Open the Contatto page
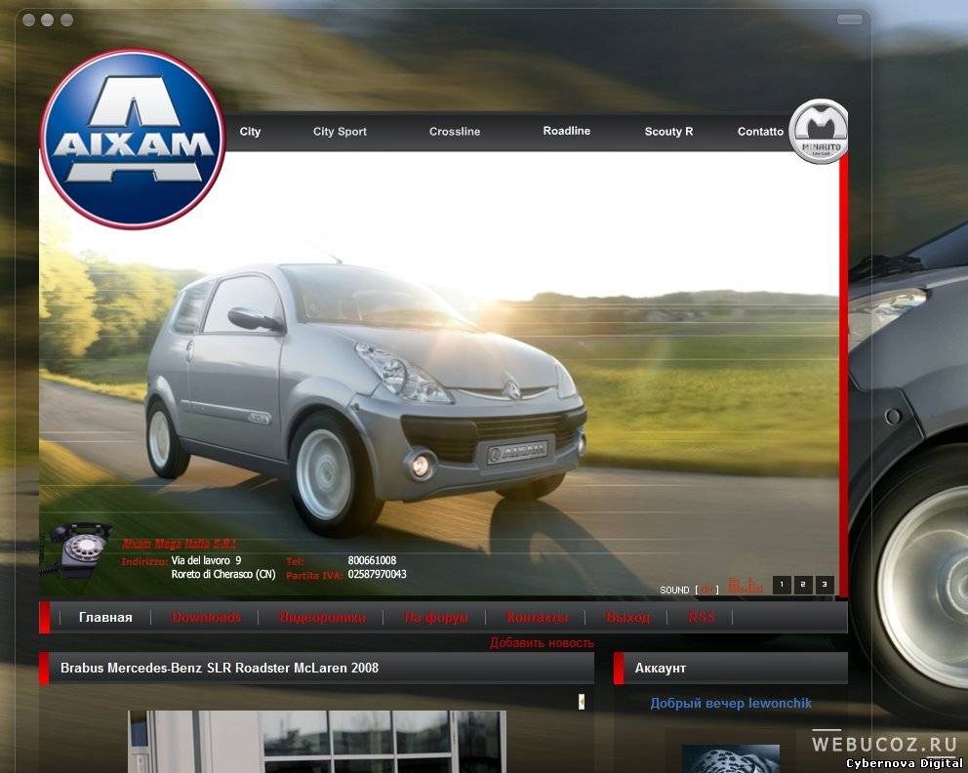This screenshot has width=968, height=773. [x=760, y=132]
